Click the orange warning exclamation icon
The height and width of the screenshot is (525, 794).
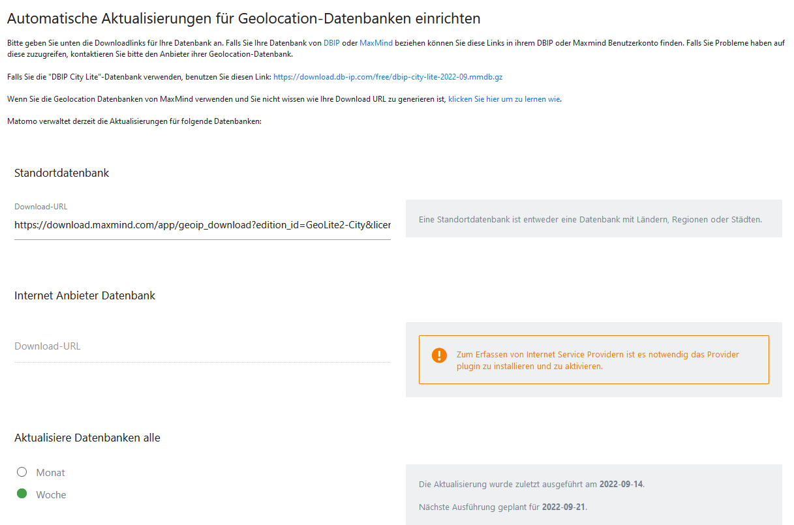click(x=440, y=355)
